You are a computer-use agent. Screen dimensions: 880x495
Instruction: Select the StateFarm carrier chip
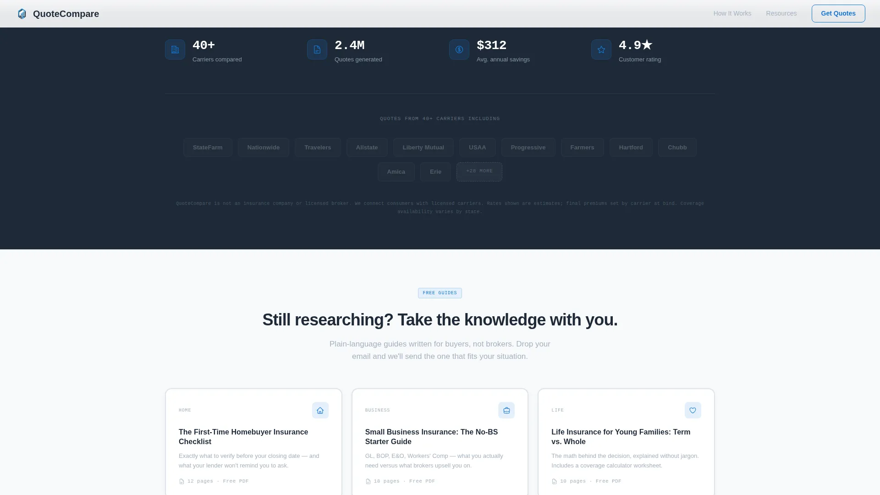pyautogui.click(x=208, y=147)
